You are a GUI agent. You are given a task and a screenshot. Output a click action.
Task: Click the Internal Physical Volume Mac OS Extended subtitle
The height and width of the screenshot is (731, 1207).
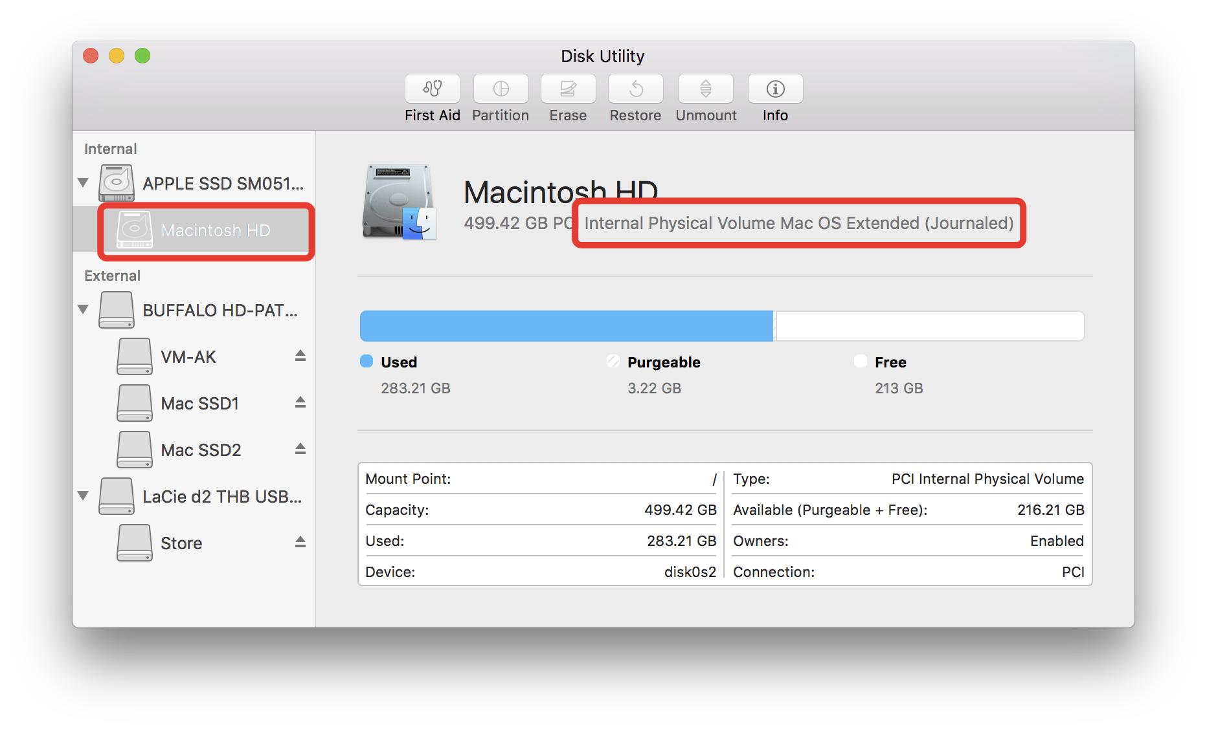pos(799,223)
